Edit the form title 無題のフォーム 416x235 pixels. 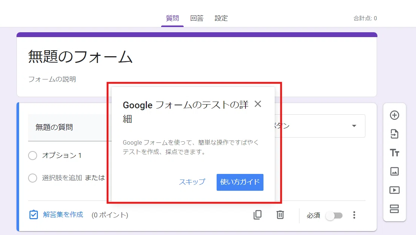click(x=80, y=57)
